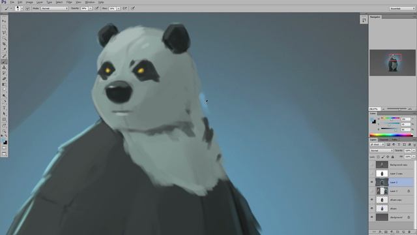Open the Image menu
The image size is (417, 235).
tap(29, 3)
